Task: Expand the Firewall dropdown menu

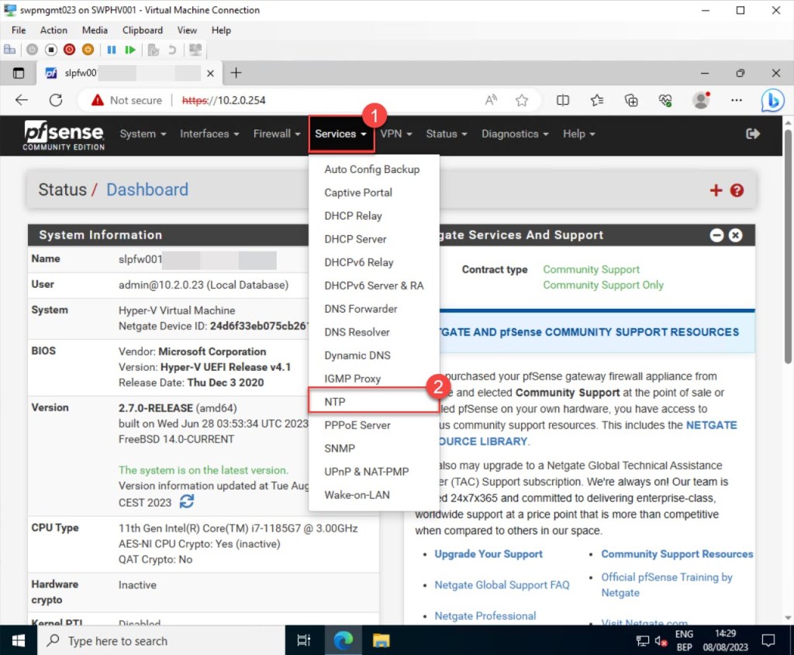Action: tap(276, 133)
